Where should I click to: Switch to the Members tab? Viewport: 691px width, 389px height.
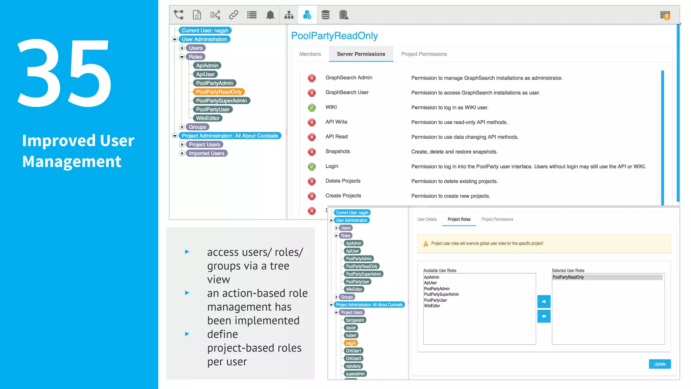pos(310,54)
